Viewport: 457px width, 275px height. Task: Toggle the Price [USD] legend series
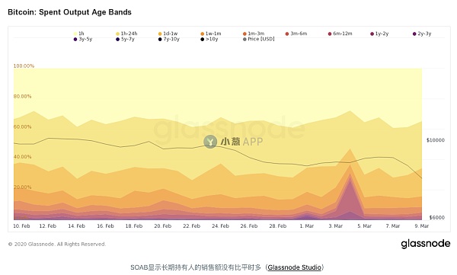pyautogui.click(x=258, y=39)
